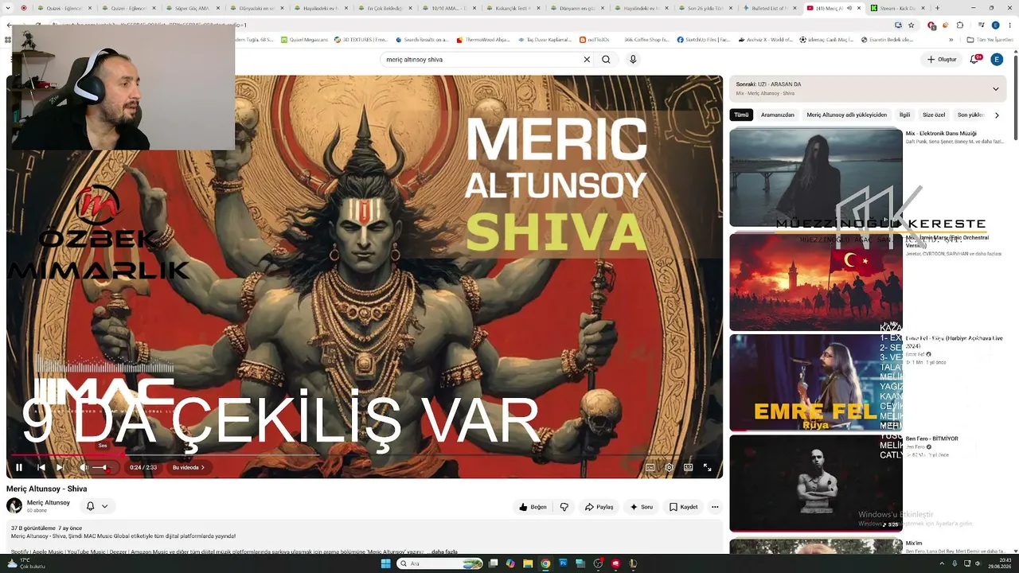Image resolution: width=1019 pixels, height=573 pixels.
Task: Open 'Mix - Elektronik Dans Müziği' thumbnail
Action: (x=816, y=177)
